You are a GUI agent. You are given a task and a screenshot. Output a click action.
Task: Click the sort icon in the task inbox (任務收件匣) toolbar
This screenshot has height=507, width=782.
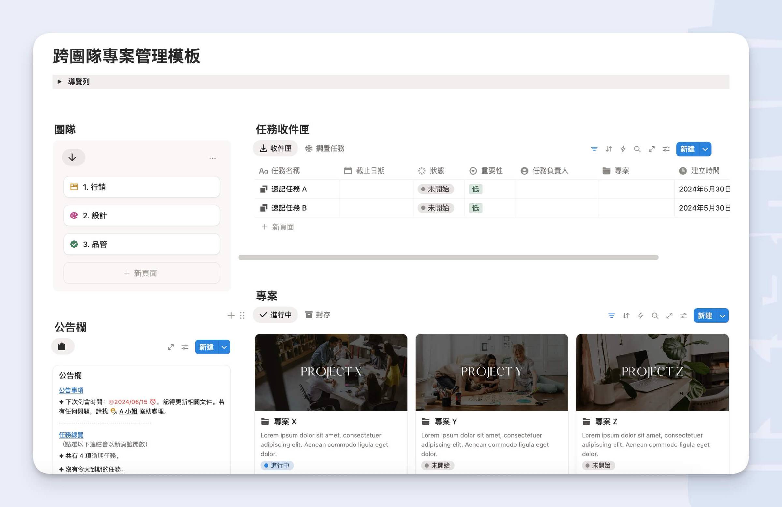608,149
